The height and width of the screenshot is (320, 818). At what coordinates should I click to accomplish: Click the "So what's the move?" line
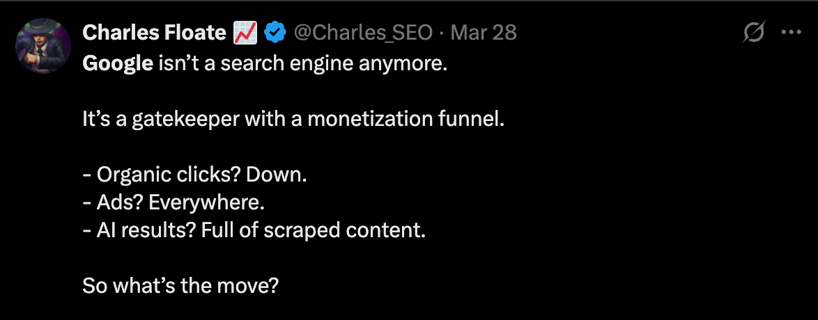(x=180, y=285)
